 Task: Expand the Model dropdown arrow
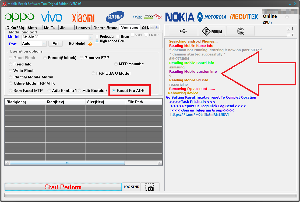click(x=90, y=37)
